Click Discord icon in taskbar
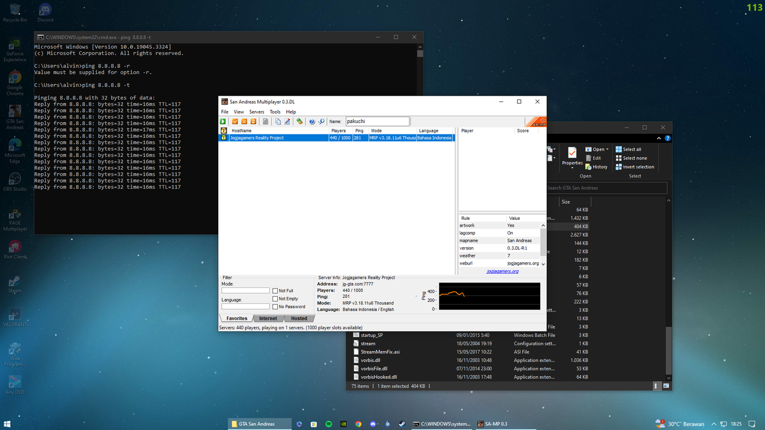 coord(373,424)
